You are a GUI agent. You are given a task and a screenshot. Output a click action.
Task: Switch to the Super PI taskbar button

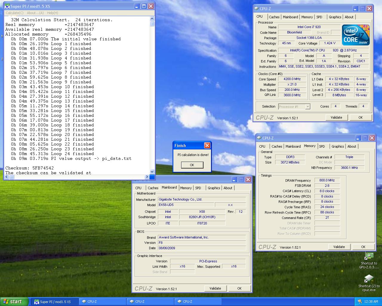pos(55,302)
